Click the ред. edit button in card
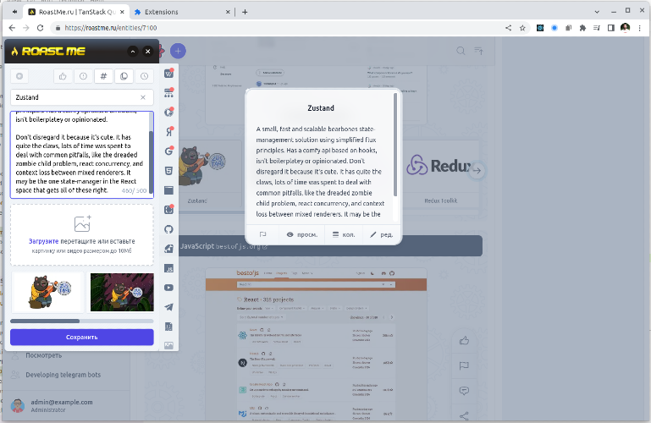Image resolution: width=651 pixels, height=423 pixels. 381,234
